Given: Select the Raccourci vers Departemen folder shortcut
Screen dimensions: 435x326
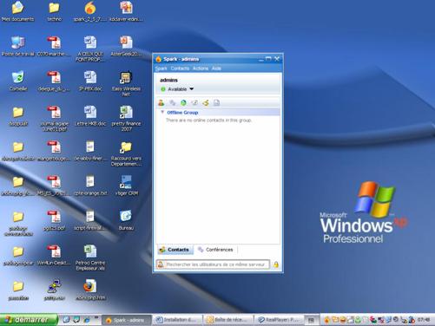Looking at the screenshot, I should [x=126, y=153].
